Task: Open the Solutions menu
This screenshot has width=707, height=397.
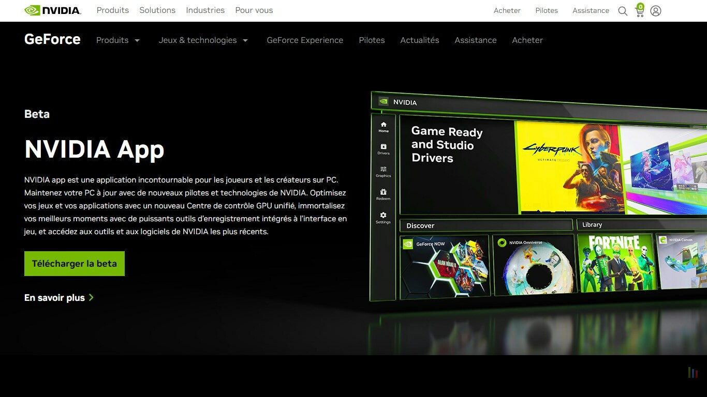Action: pyautogui.click(x=157, y=10)
